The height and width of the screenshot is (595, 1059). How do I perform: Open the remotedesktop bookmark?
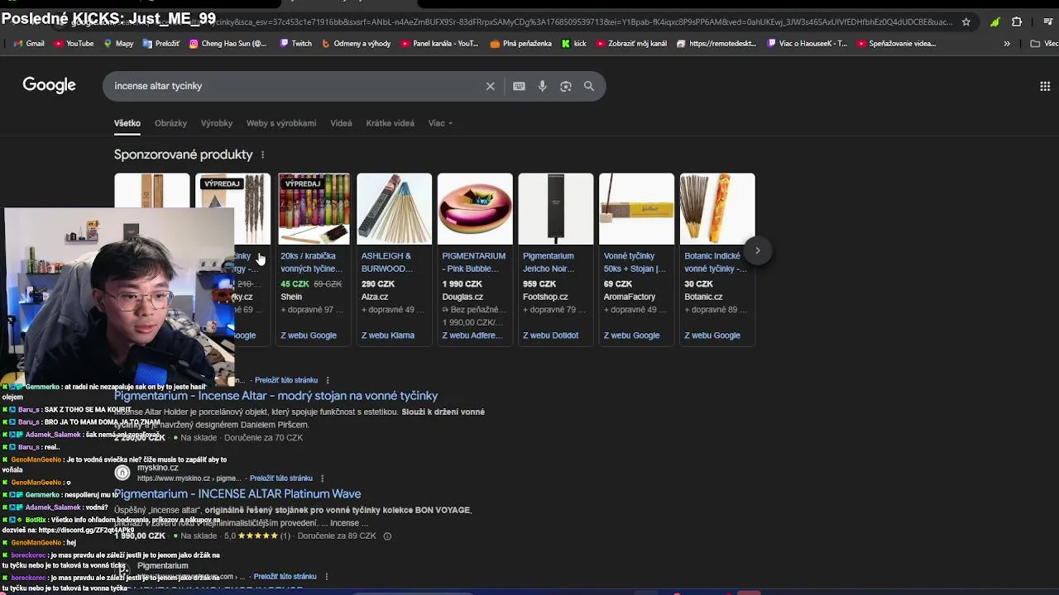point(716,44)
